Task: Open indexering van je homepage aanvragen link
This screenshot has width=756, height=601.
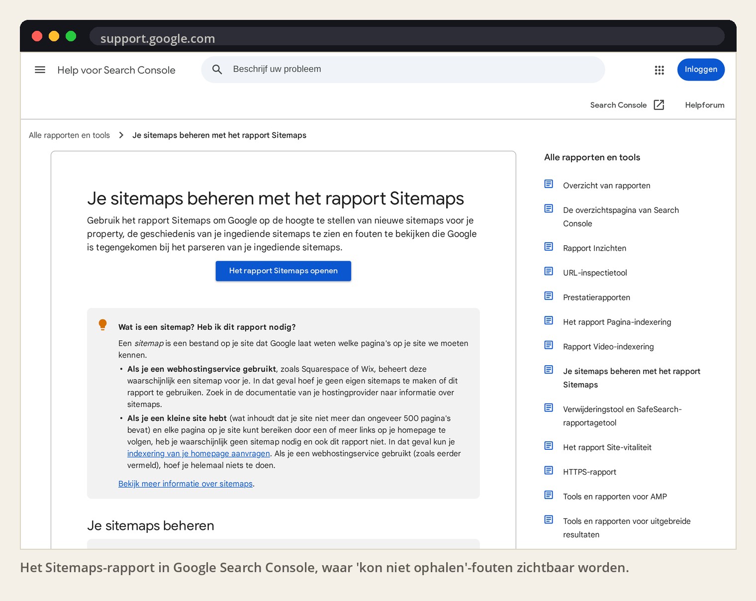Action: coord(198,454)
